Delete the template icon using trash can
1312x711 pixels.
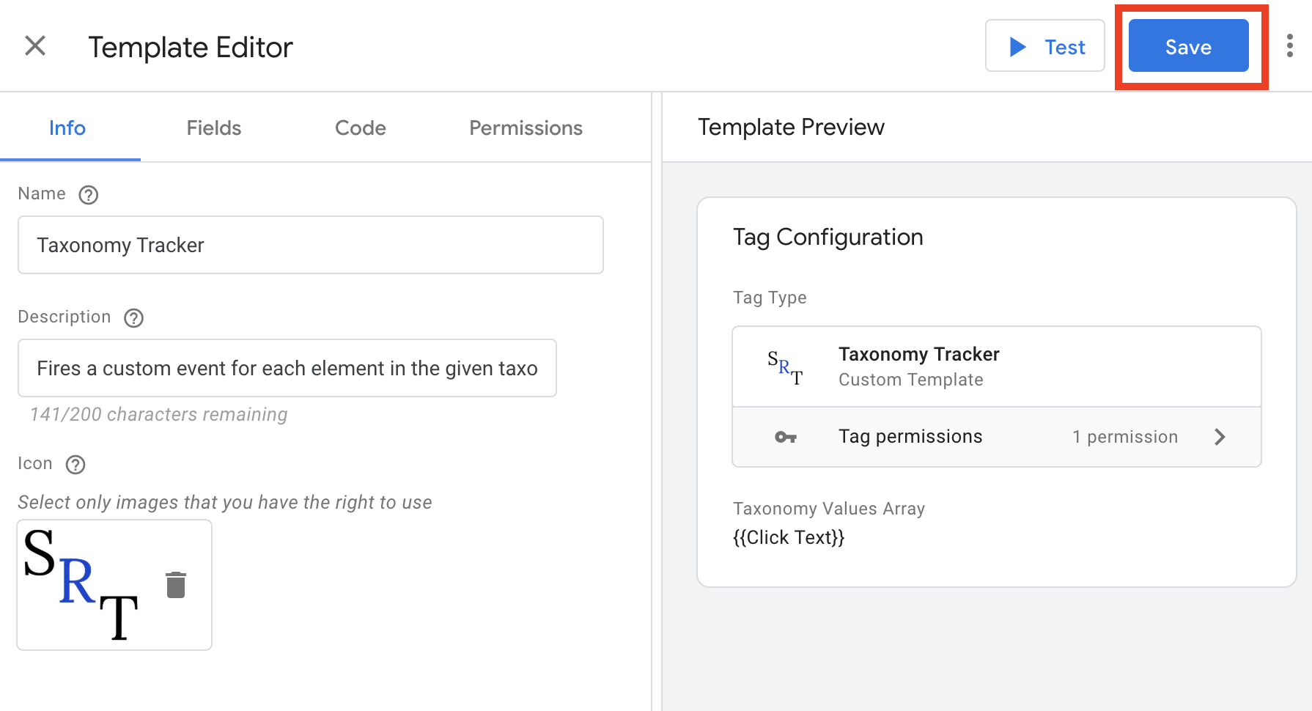[176, 585]
